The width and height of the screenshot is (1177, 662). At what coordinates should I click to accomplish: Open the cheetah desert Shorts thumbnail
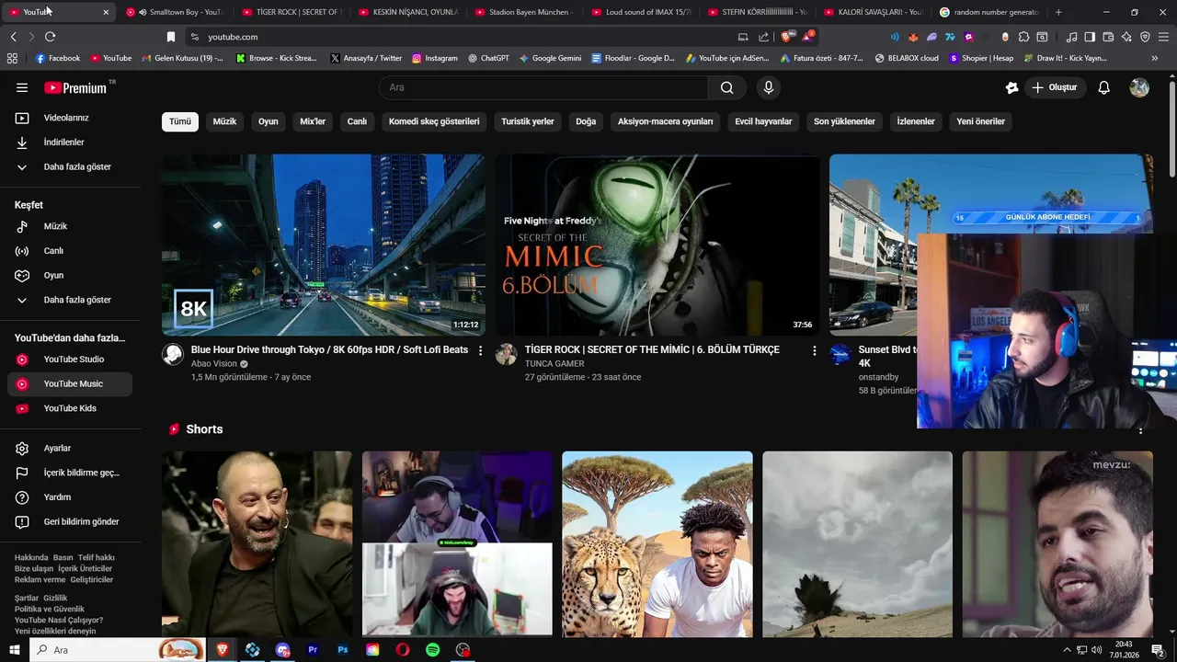point(657,544)
